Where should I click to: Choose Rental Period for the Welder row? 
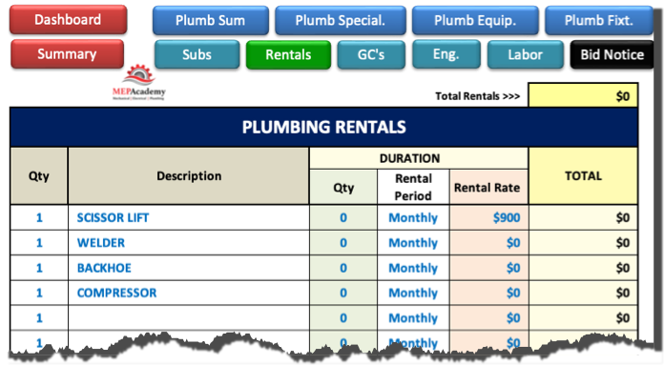[413, 243]
